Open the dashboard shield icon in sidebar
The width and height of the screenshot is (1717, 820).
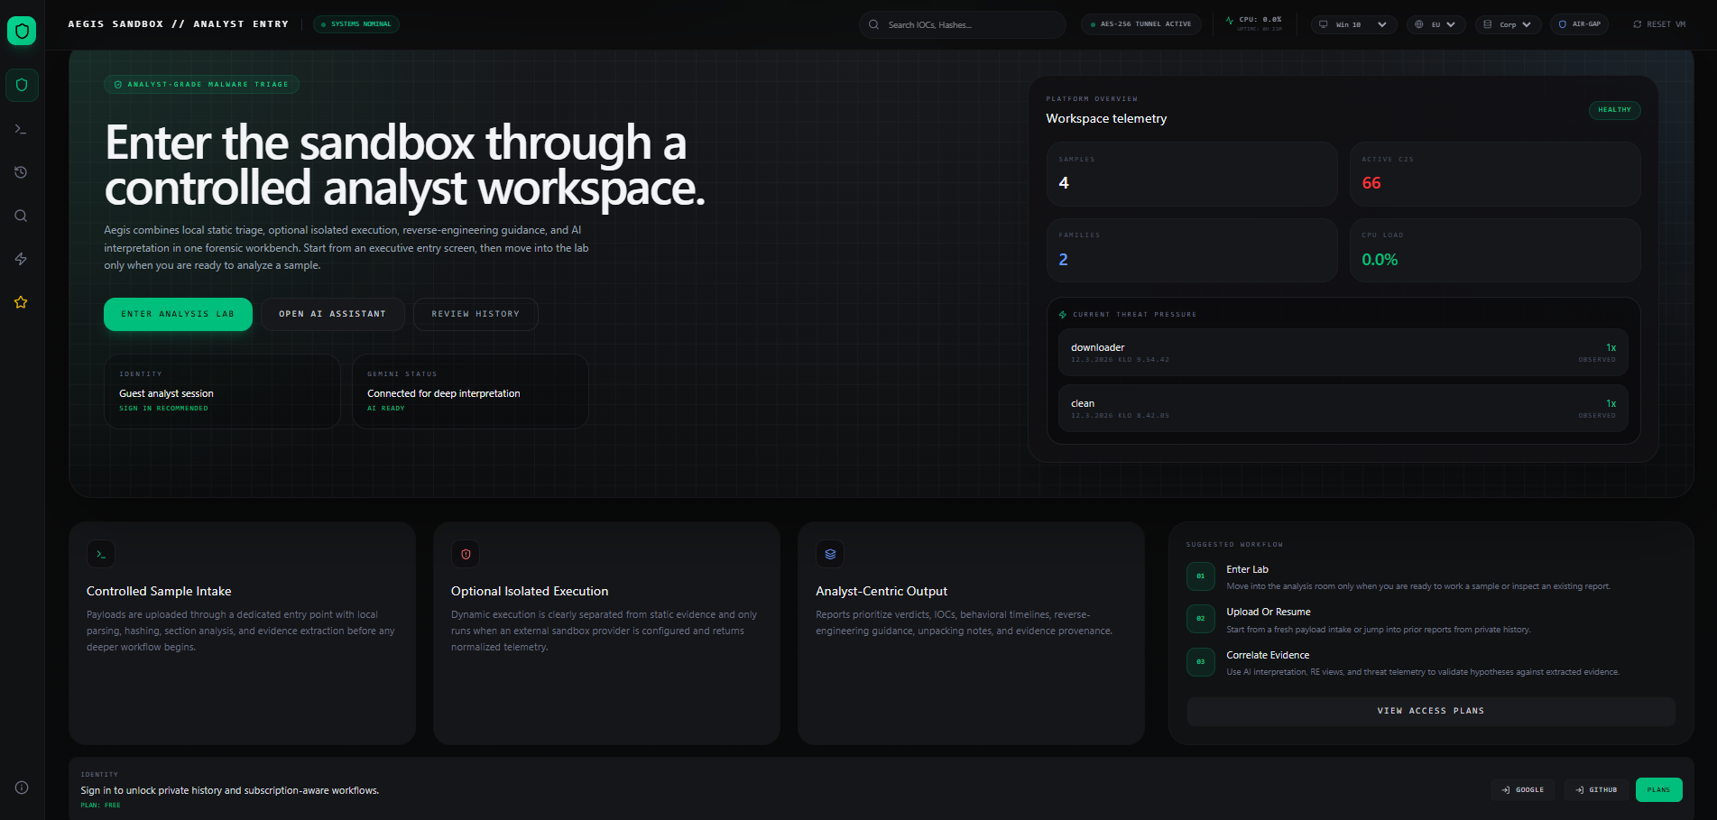tap(22, 85)
